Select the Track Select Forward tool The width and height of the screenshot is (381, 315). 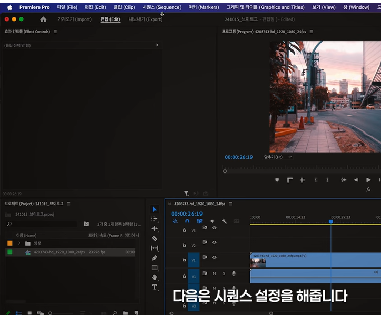tap(154, 219)
